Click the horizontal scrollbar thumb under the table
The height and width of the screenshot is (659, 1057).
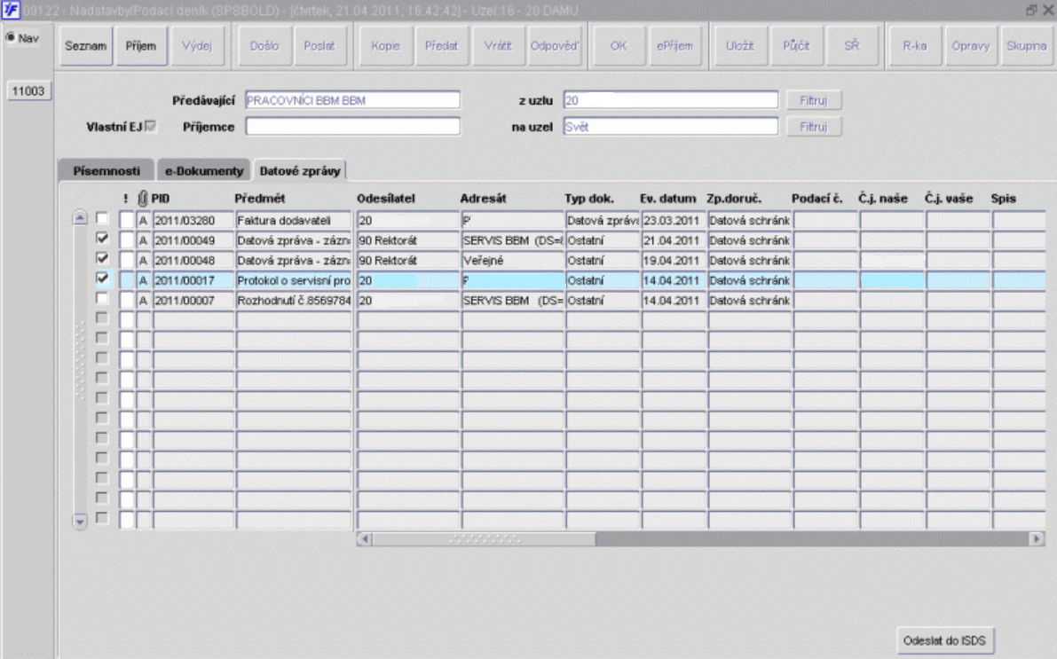(484, 539)
